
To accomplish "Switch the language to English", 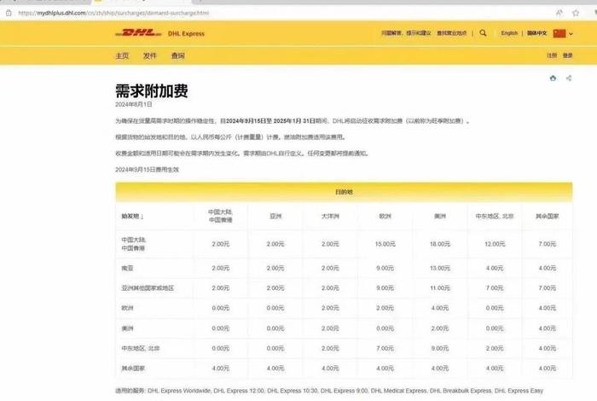I will (509, 33).
